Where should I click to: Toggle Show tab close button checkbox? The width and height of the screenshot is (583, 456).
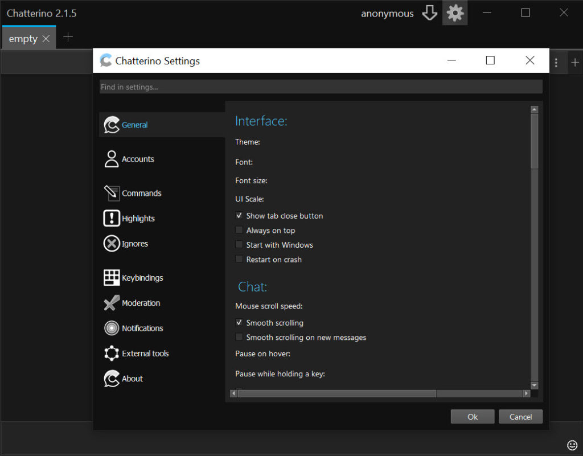[x=239, y=216]
